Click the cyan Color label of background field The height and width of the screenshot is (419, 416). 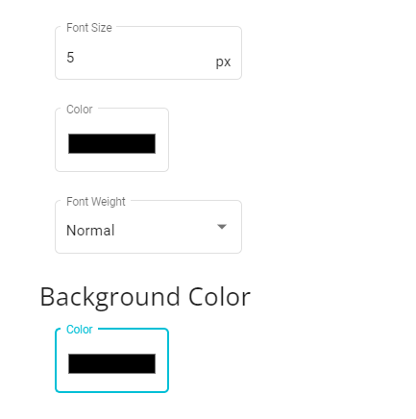80,330
